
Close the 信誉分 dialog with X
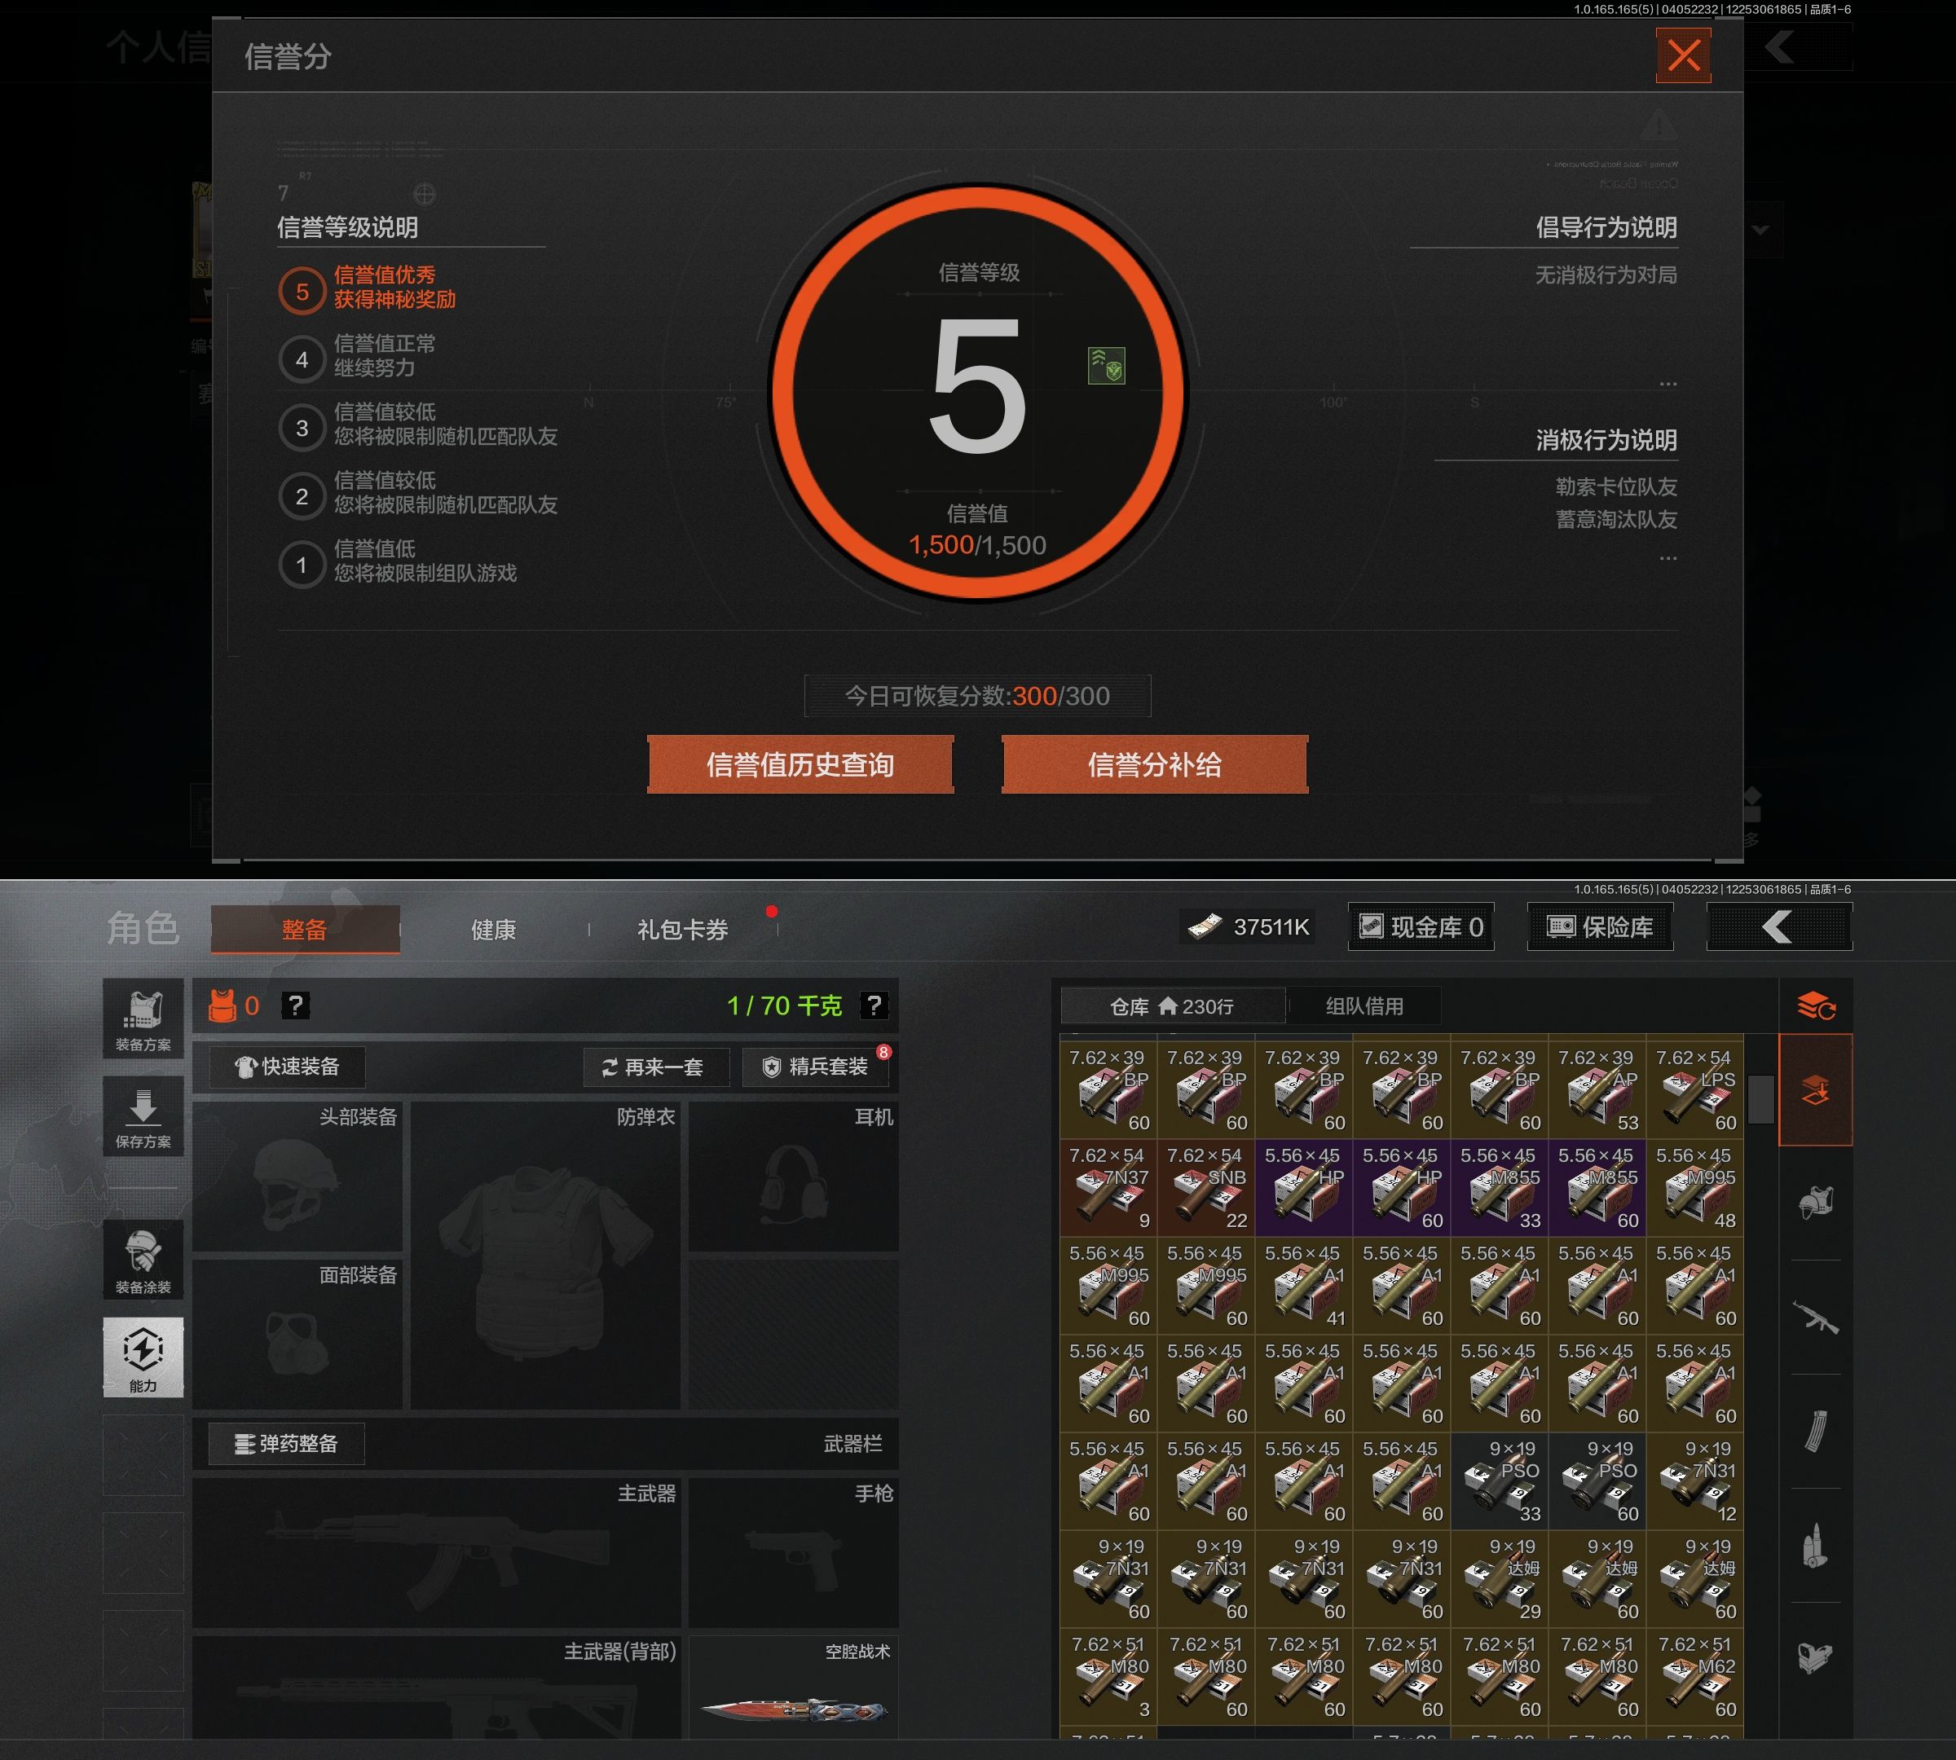click(x=1682, y=56)
